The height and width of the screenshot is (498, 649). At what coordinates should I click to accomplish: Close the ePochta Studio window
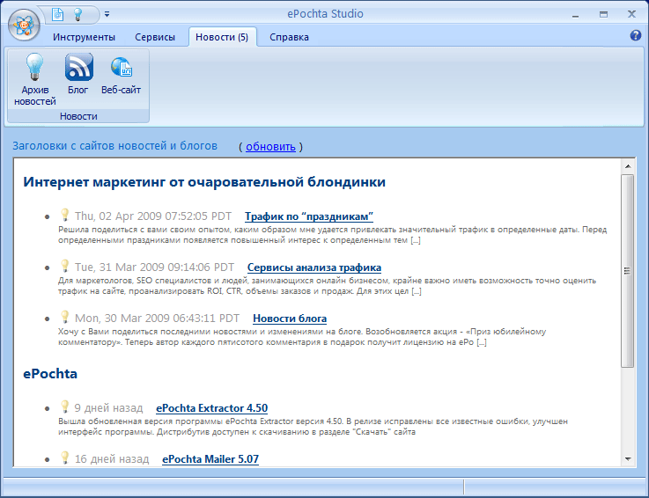[631, 14]
